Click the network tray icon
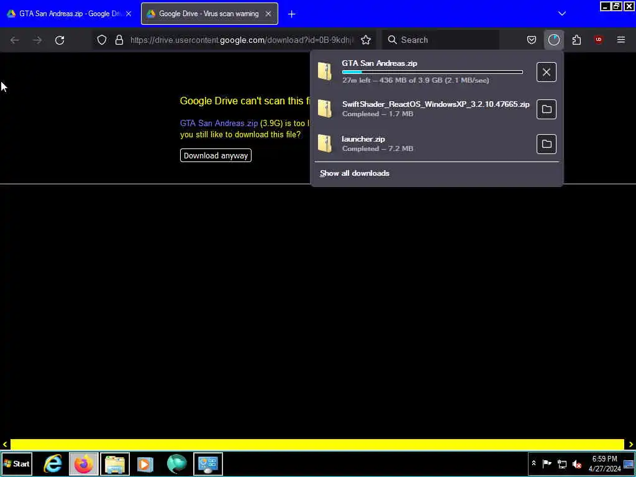 tap(561, 463)
